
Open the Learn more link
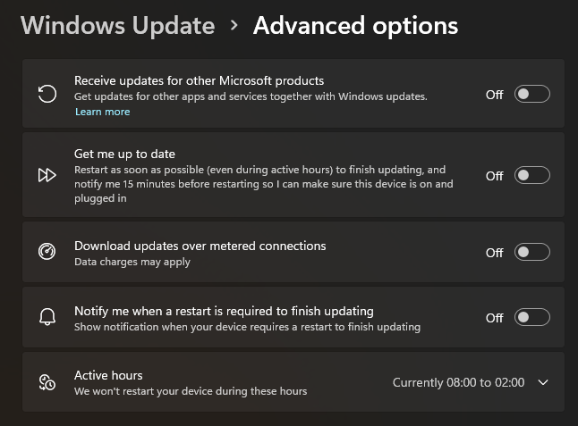[103, 112]
